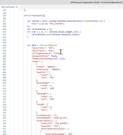Click the "quantity" object key
123x135 pixels.
[42, 72]
